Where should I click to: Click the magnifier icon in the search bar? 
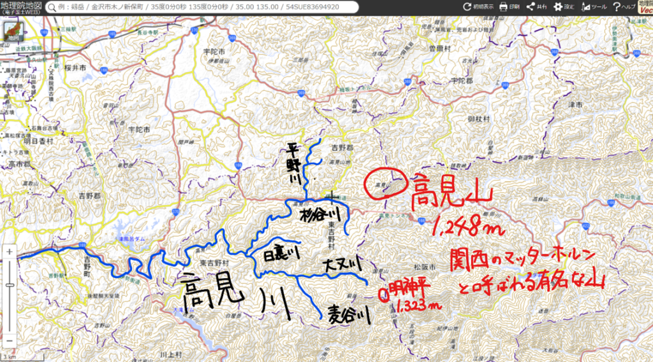click(x=52, y=8)
